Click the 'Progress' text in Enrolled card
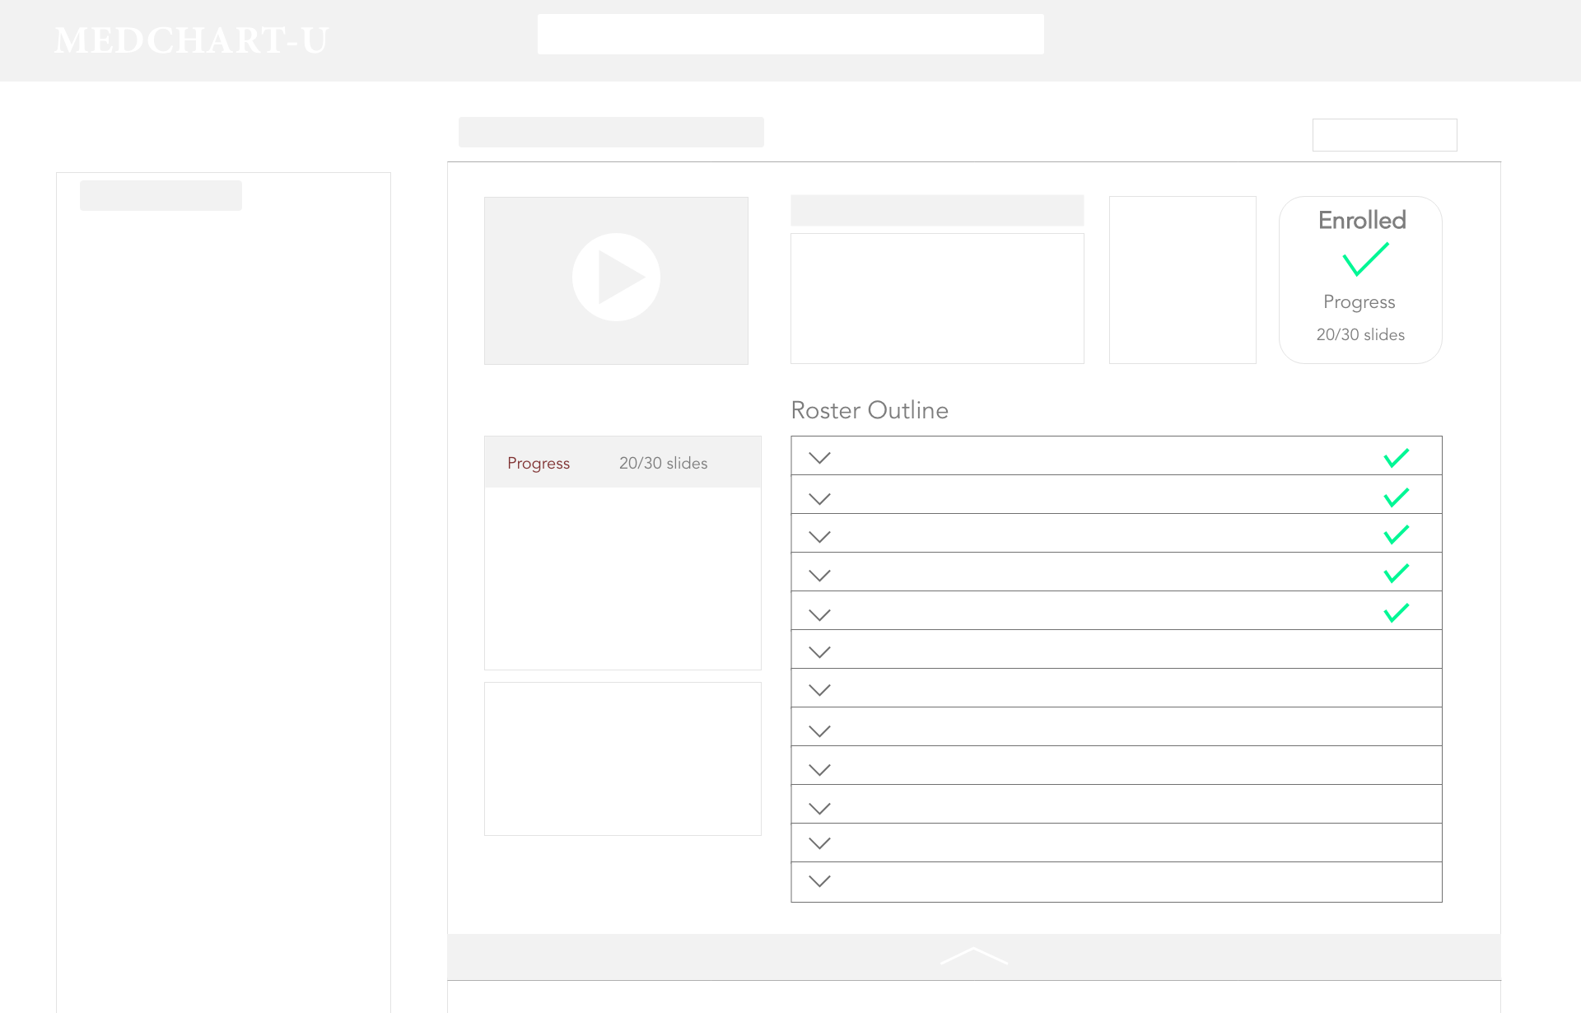This screenshot has height=1013, width=1581. 1359,302
